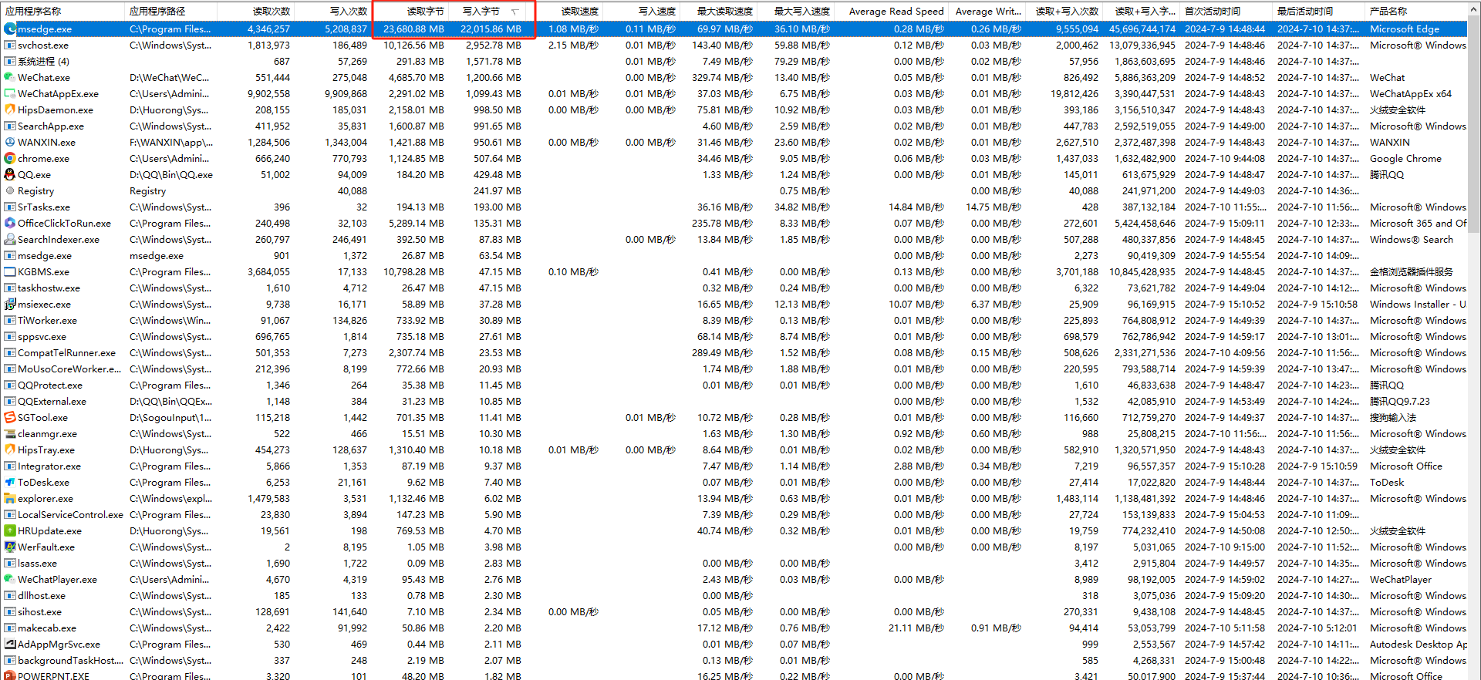The image size is (1481, 680).
Task: Sort by Average Writ... column header
Action: coord(987,11)
